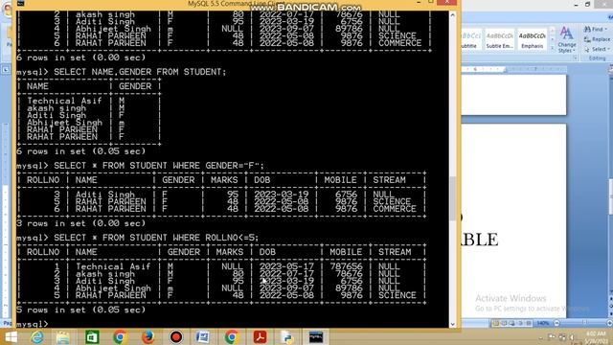Apply the Subtle Emphasis style in Word

500,39
